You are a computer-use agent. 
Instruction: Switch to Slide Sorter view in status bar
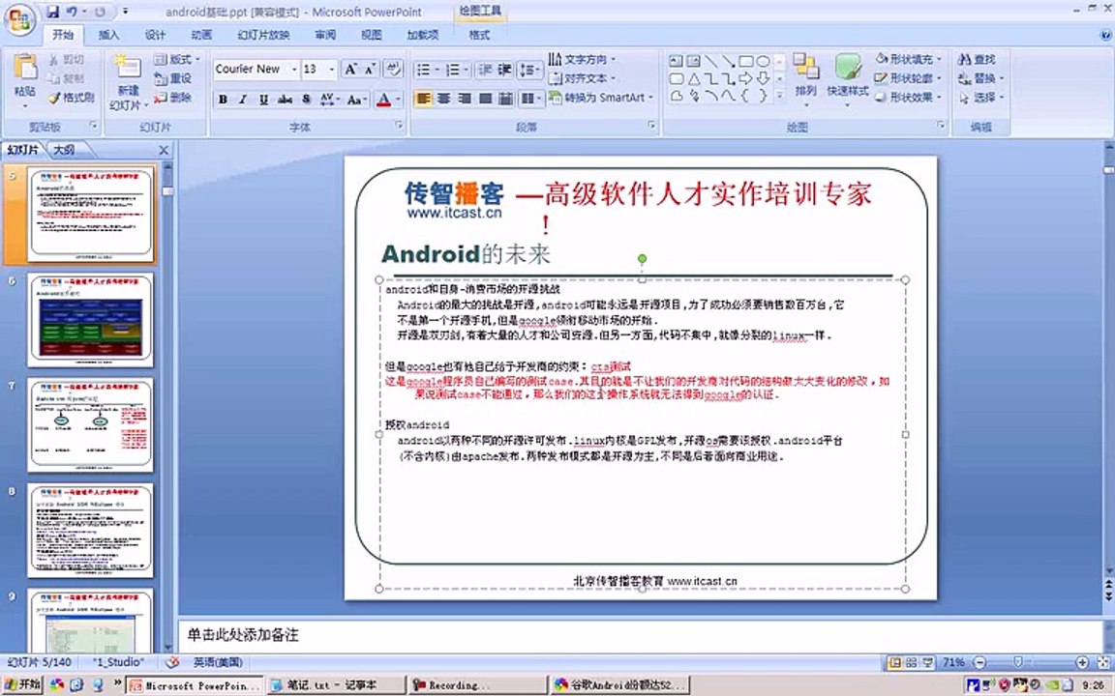(912, 662)
